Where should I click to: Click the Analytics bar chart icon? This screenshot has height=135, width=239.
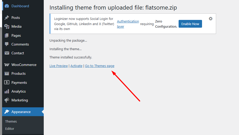click(7, 91)
